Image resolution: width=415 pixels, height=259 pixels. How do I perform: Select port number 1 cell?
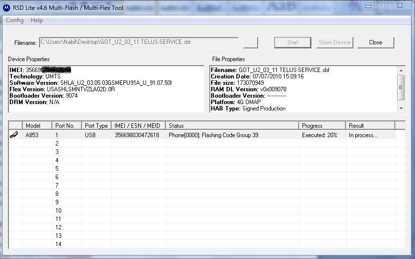pyautogui.click(x=57, y=135)
